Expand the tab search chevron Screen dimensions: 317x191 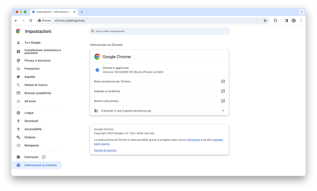coord(301,12)
